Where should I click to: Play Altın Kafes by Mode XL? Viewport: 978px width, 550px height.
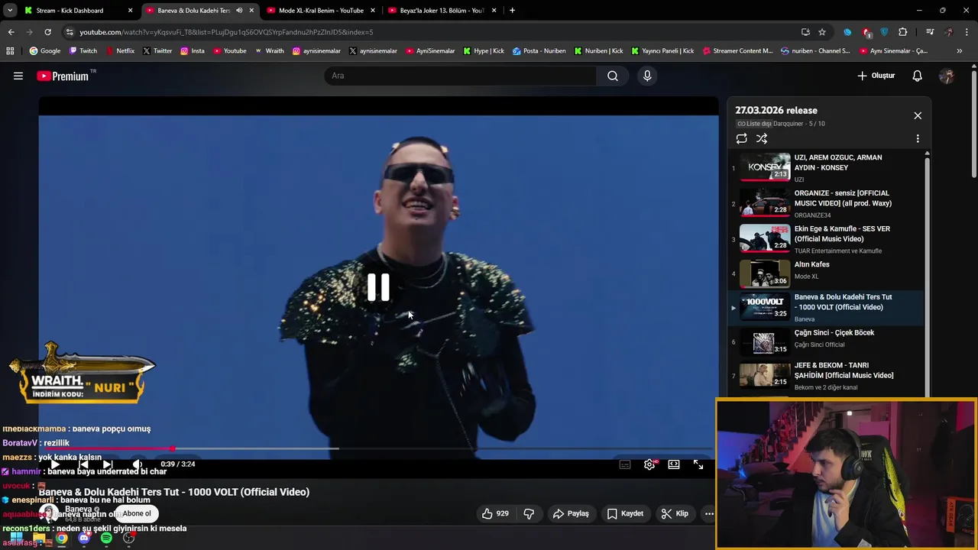pyautogui.click(x=825, y=272)
